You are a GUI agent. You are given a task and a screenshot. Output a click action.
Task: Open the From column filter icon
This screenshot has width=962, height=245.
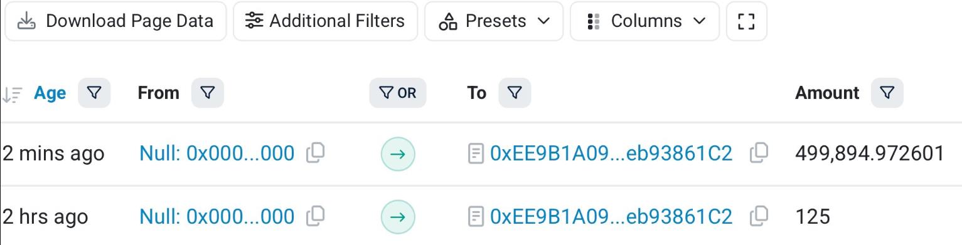[208, 93]
